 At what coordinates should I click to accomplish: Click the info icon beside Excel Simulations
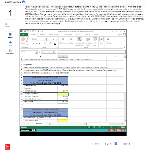pos(23,2)
